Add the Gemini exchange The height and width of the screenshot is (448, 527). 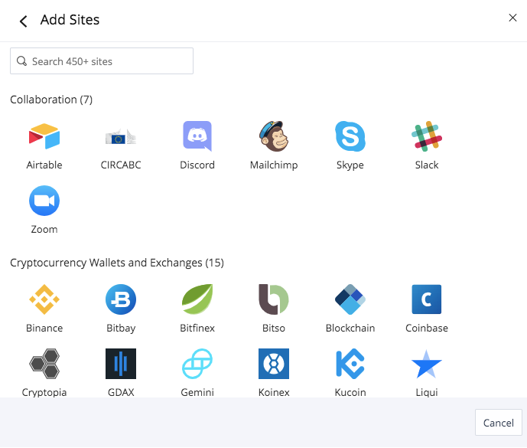click(197, 364)
